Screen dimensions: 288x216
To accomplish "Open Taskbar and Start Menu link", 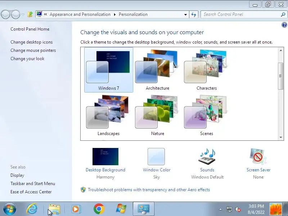I will click(x=33, y=184).
